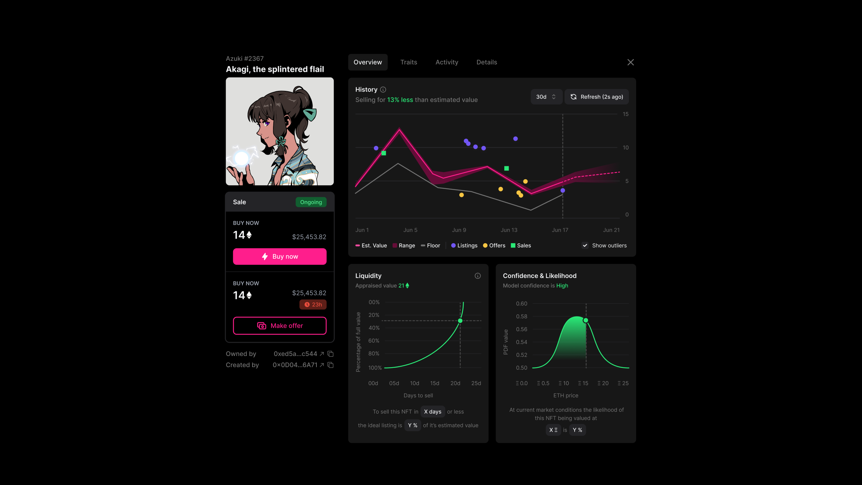Click the refresh history data icon
The width and height of the screenshot is (862, 485).
[573, 97]
